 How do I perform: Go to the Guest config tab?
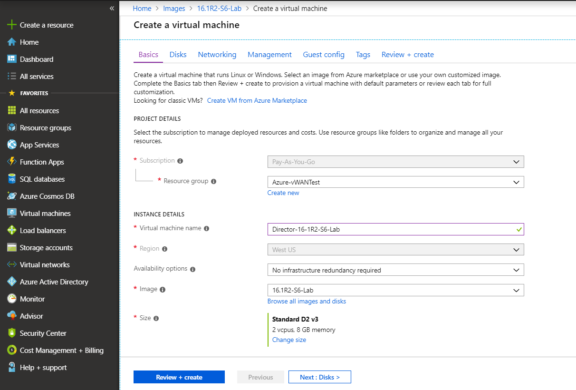(x=324, y=54)
